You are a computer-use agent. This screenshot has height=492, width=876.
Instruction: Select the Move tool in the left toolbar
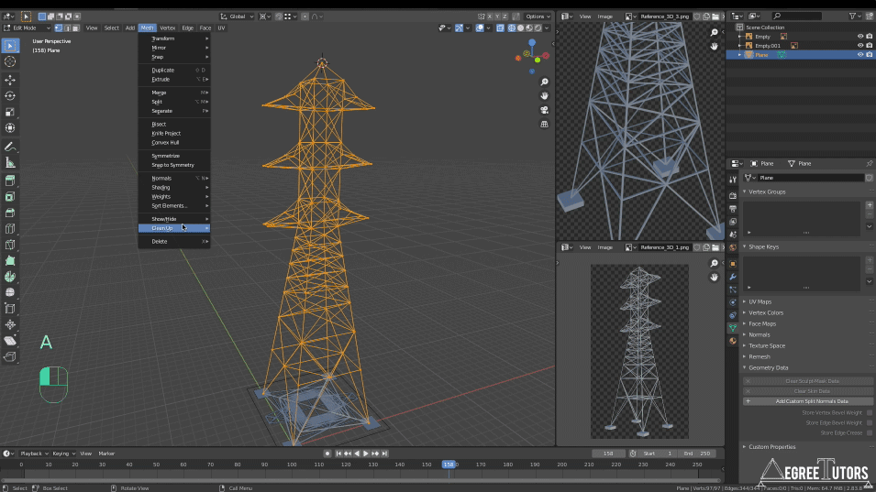(10, 80)
